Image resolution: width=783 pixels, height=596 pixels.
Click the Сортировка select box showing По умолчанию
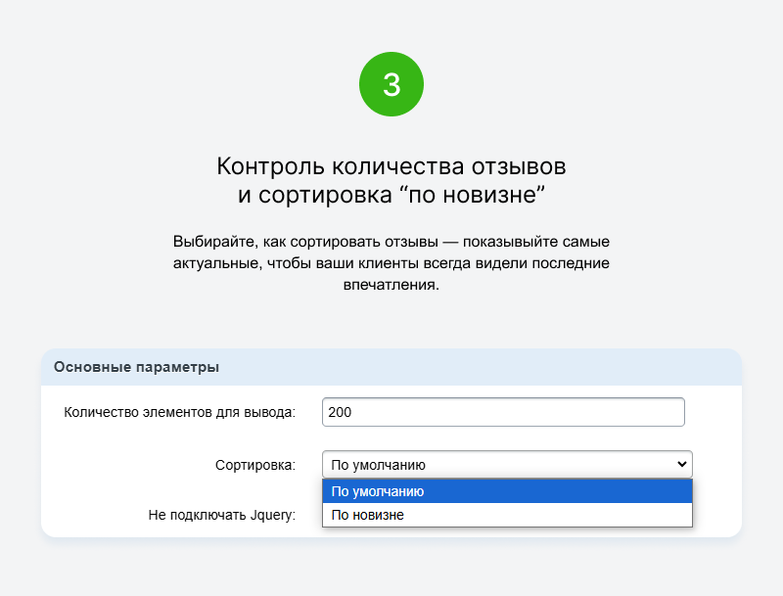tap(507, 465)
